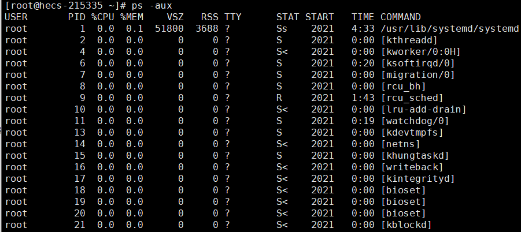Click PID 11 in the list
The image size is (521, 232).
[x=79, y=121]
